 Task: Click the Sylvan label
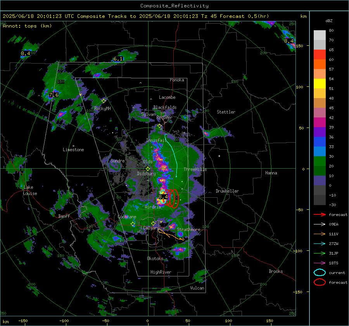tap(148, 114)
